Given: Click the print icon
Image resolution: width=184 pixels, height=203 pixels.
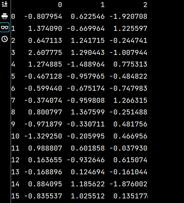Looking at the screenshot, I should (x=5, y=16).
